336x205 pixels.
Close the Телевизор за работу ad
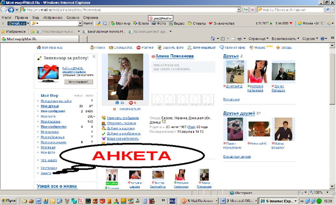pyautogui.click(x=94, y=56)
